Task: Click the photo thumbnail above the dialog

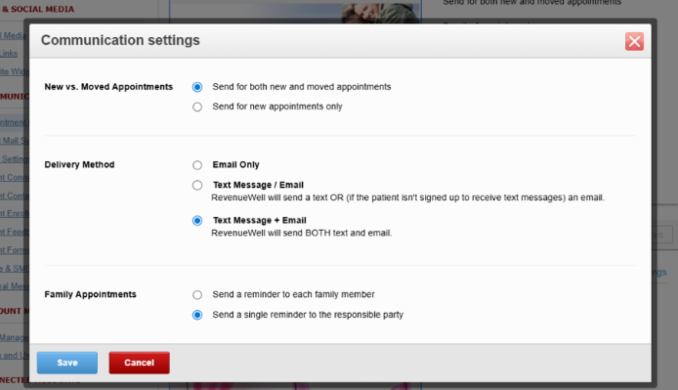Action: [380, 12]
